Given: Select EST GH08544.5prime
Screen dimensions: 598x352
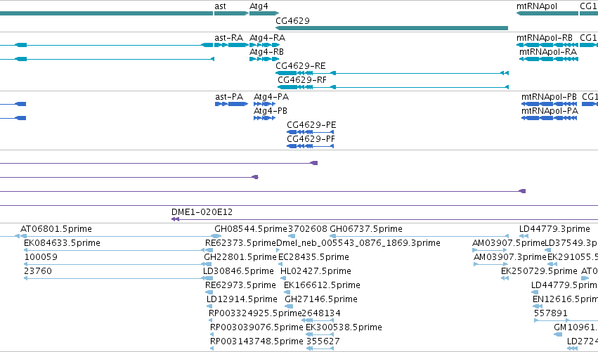Looking at the screenshot, I should (x=216, y=236).
